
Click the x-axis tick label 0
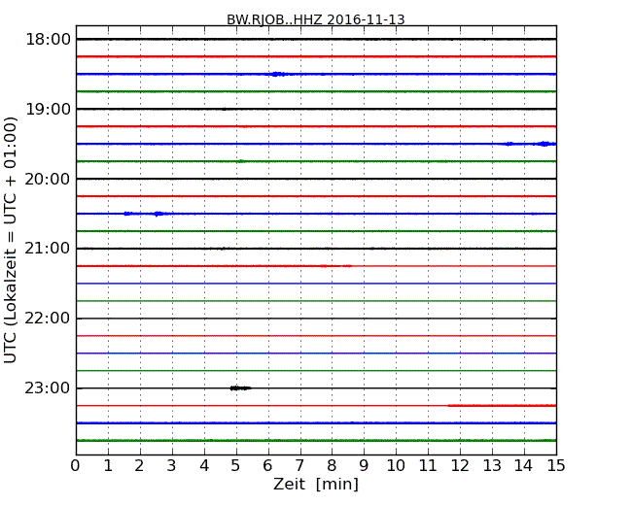click(x=76, y=466)
